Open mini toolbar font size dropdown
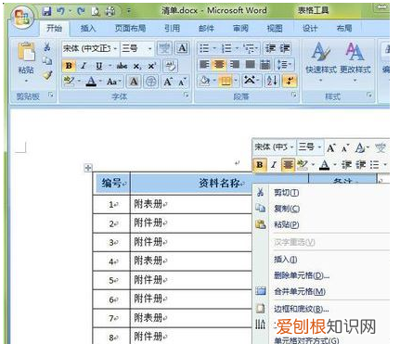Viewport: 400px width, 344px height. tap(319, 147)
